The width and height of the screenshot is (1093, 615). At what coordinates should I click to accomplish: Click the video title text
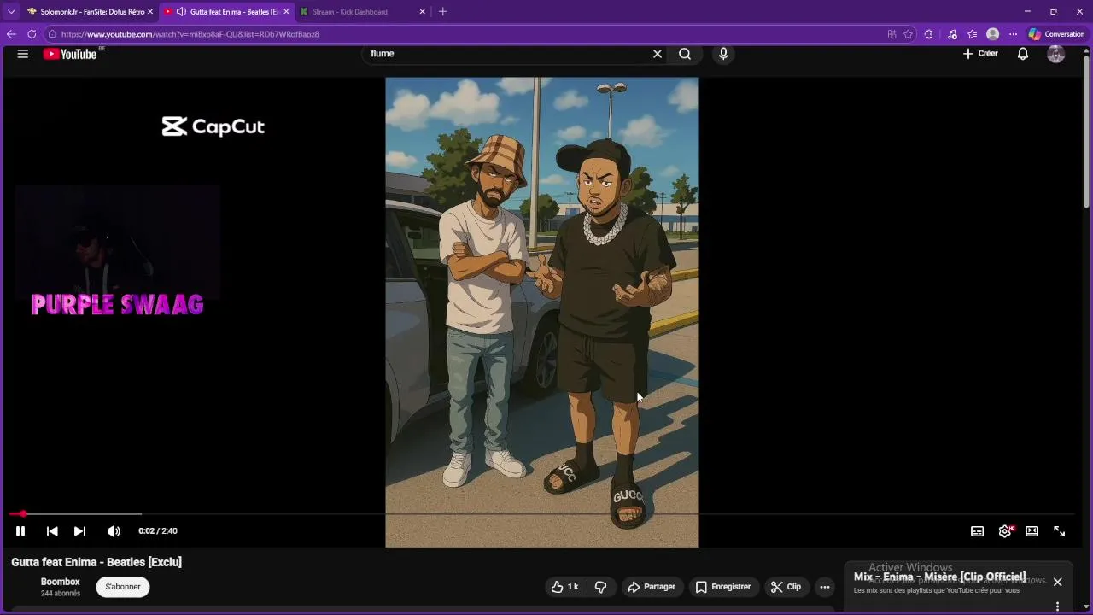(96, 562)
